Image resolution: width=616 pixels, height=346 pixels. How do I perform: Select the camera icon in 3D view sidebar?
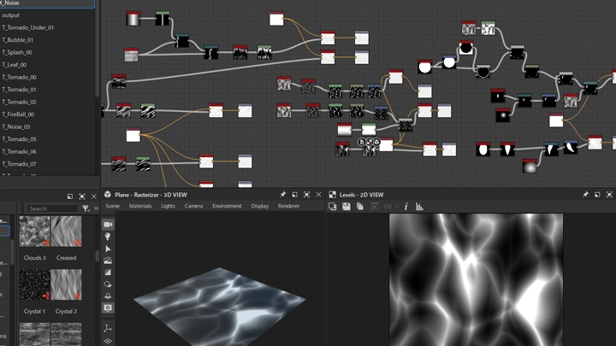coord(108,225)
